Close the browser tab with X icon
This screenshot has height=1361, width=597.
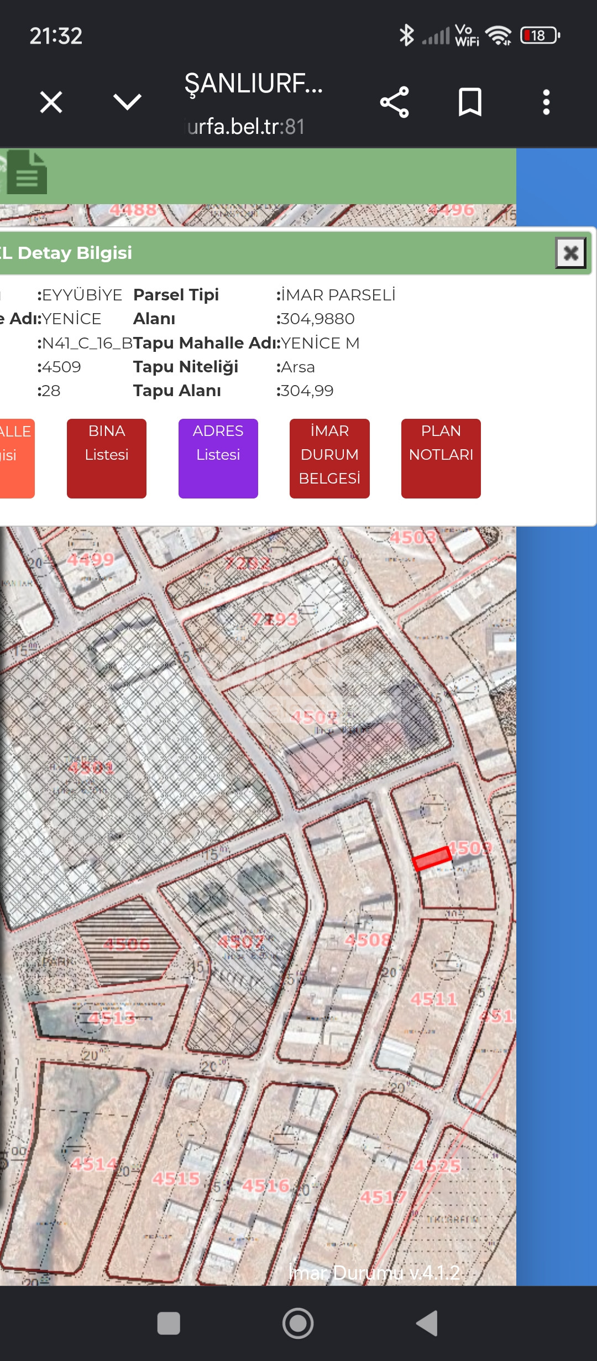[51, 102]
